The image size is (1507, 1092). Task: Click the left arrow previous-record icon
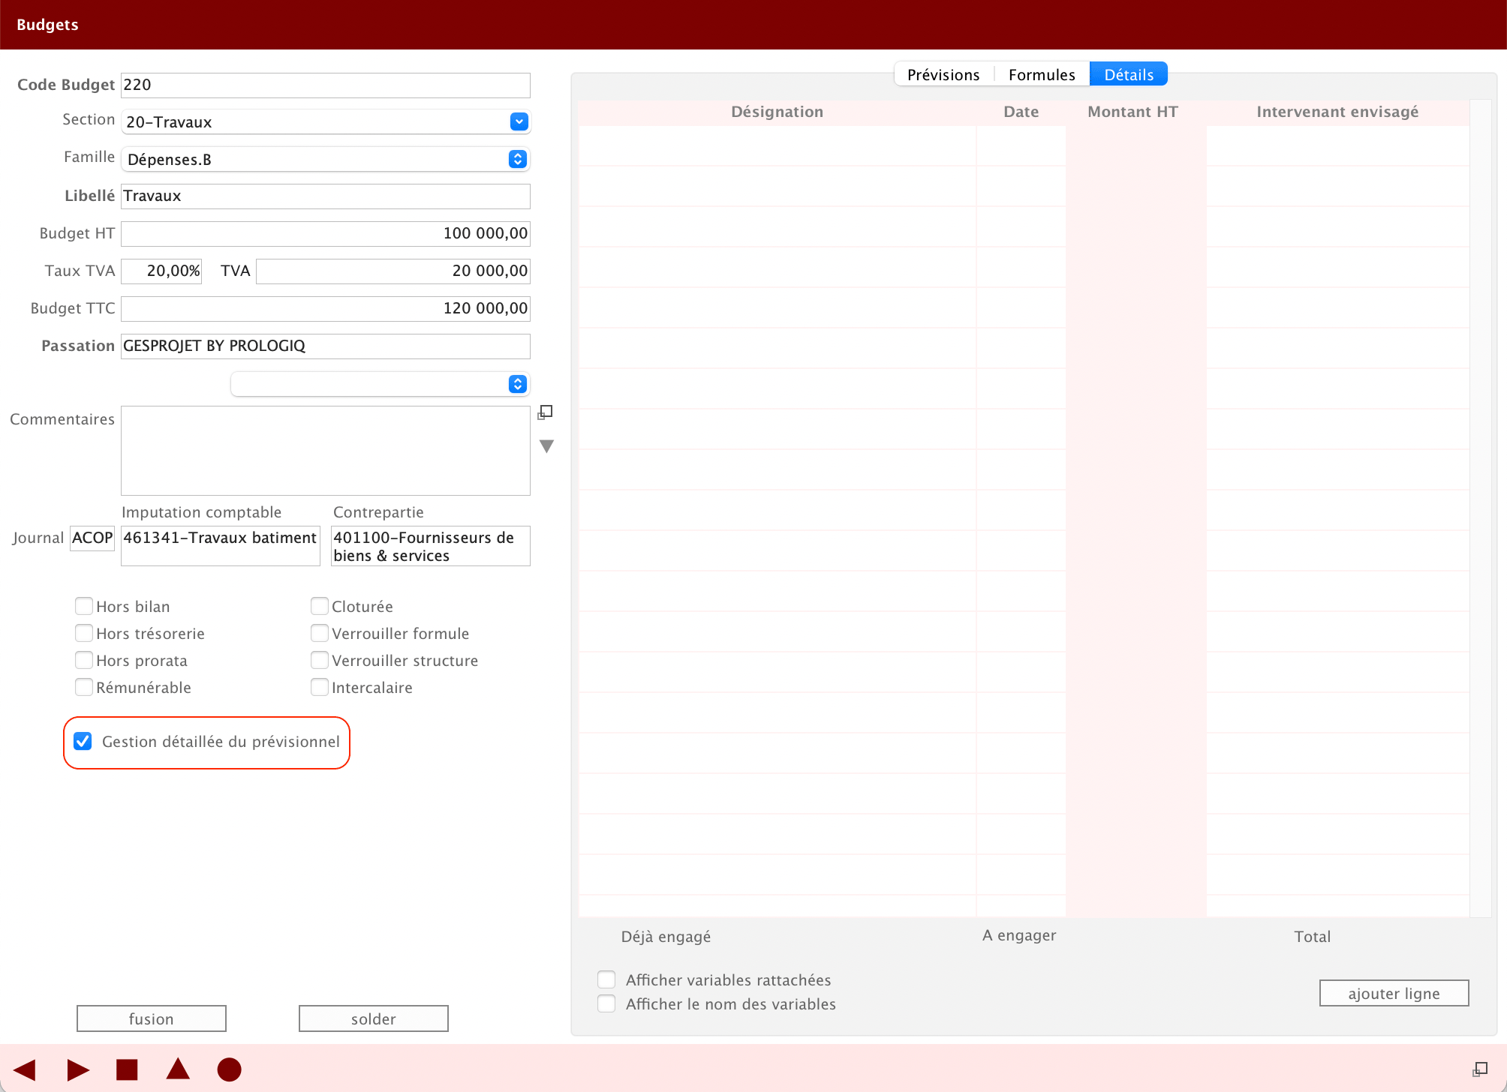25,1069
